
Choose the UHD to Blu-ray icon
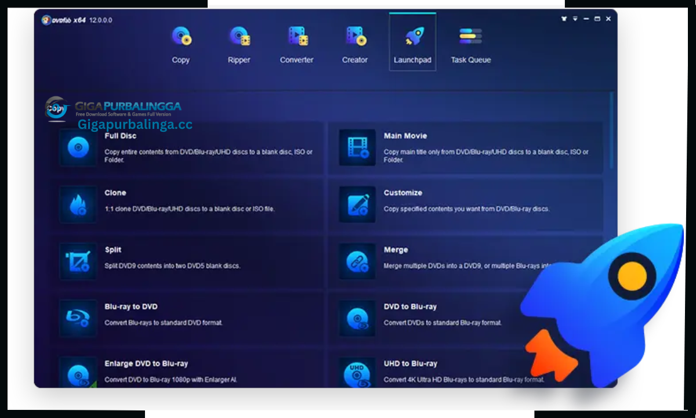click(357, 373)
